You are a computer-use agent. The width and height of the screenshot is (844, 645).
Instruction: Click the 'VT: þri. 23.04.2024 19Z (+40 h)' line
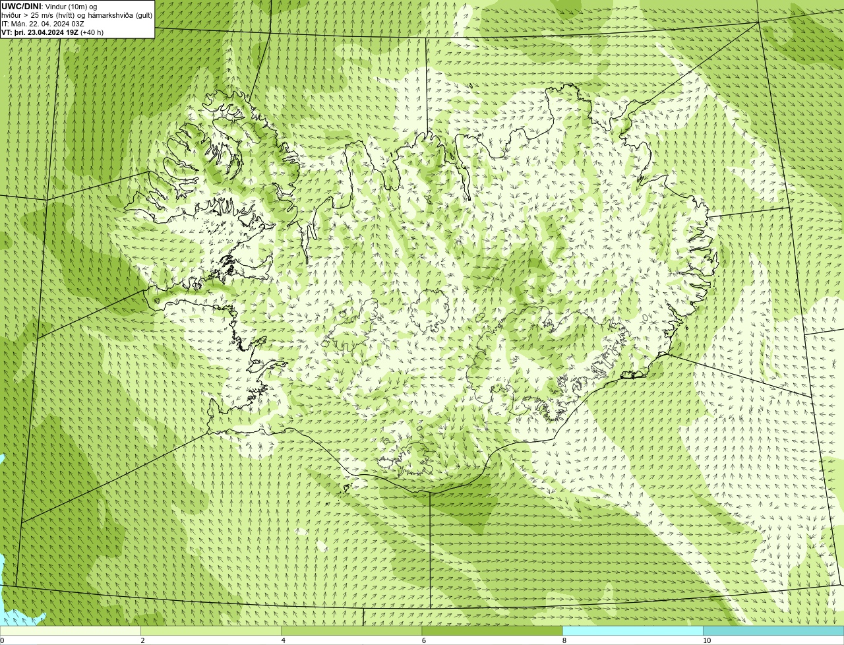click(53, 32)
